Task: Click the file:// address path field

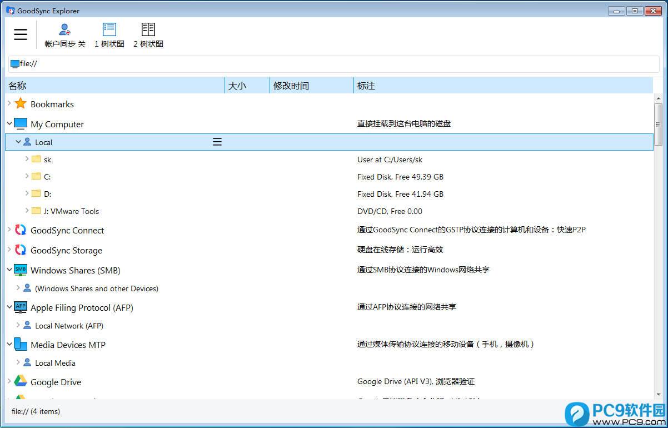Action: pyautogui.click(x=334, y=64)
